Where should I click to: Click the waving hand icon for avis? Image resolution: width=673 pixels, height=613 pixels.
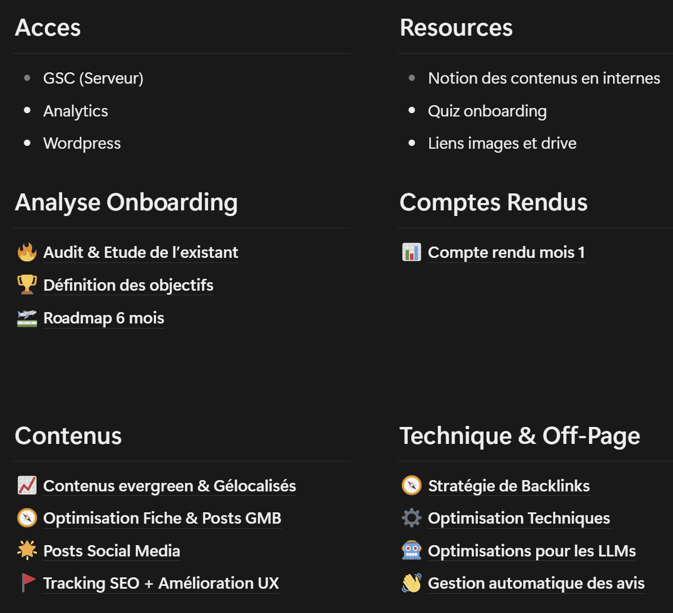[411, 583]
